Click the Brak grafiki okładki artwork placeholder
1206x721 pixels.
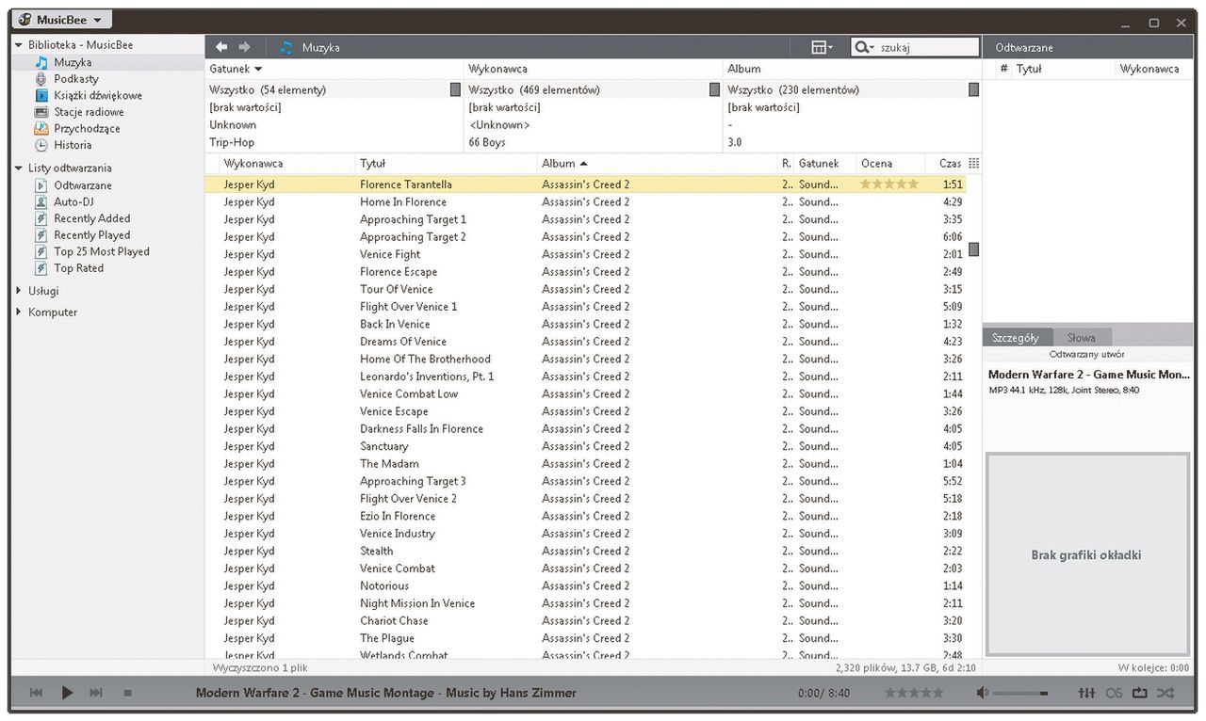point(1087,554)
